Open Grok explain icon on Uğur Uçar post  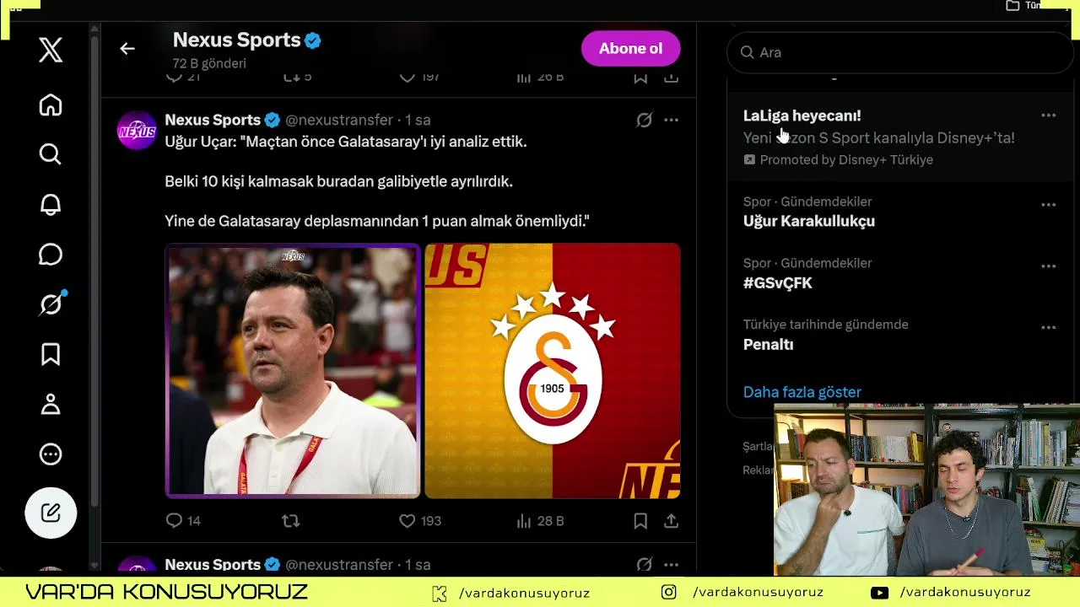coord(644,120)
